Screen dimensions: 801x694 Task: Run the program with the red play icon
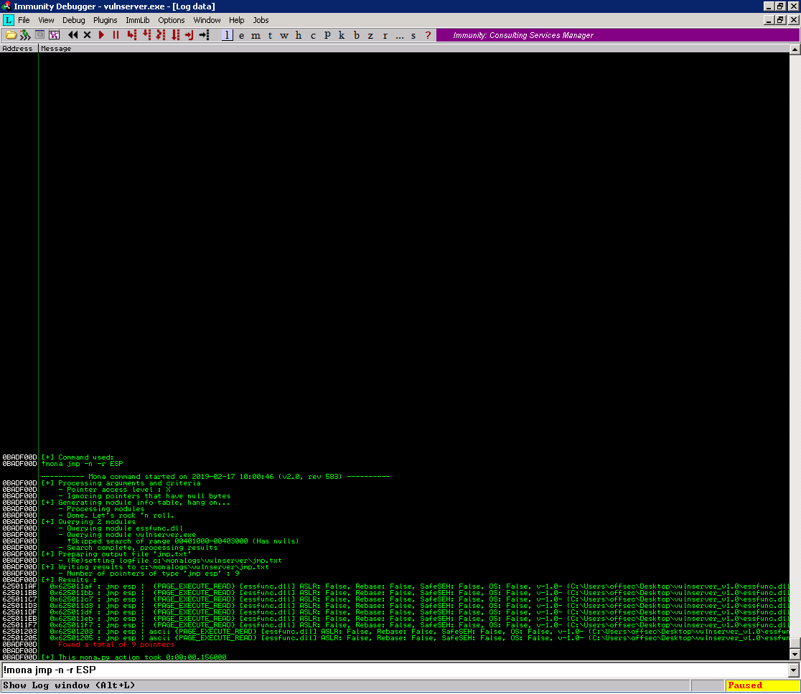[101, 34]
